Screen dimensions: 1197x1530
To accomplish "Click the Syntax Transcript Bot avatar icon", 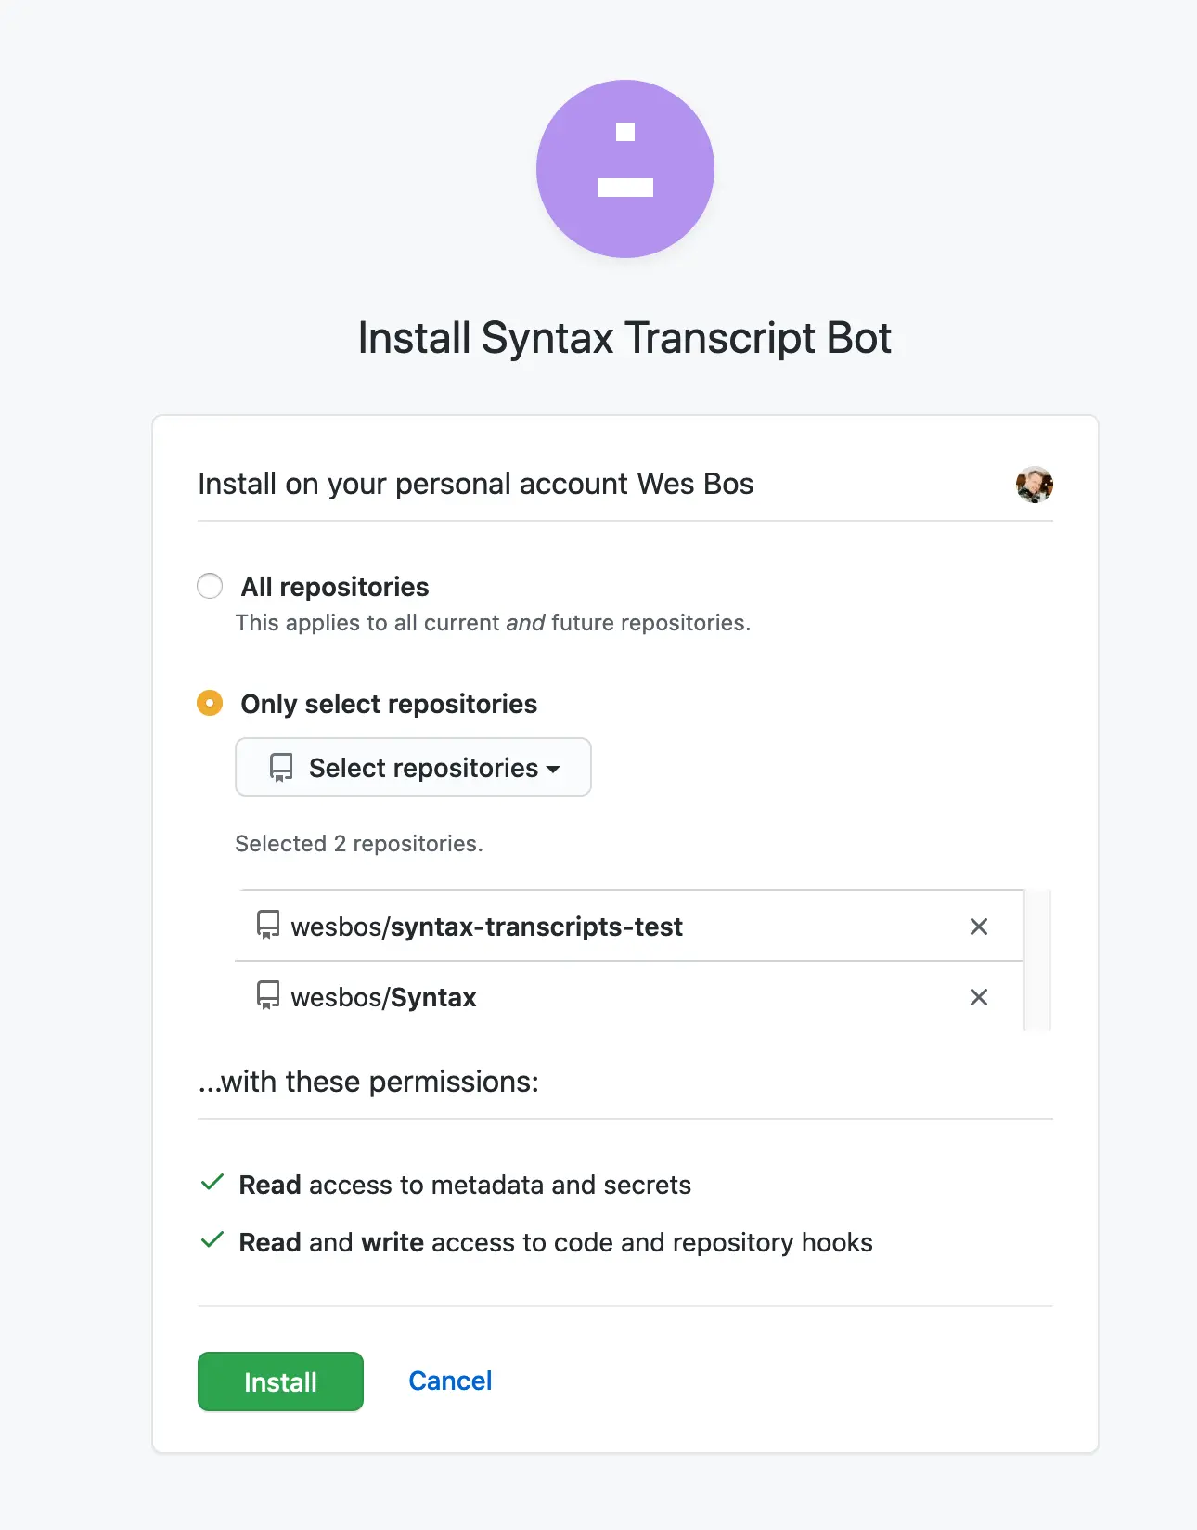I will [625, 168].
